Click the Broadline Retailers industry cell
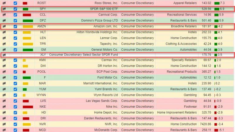Image resolution: width=235 pixels, height=132 pixels. (184, 26)
